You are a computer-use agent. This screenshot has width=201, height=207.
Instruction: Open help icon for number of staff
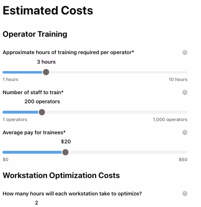(x=185, y=92)
